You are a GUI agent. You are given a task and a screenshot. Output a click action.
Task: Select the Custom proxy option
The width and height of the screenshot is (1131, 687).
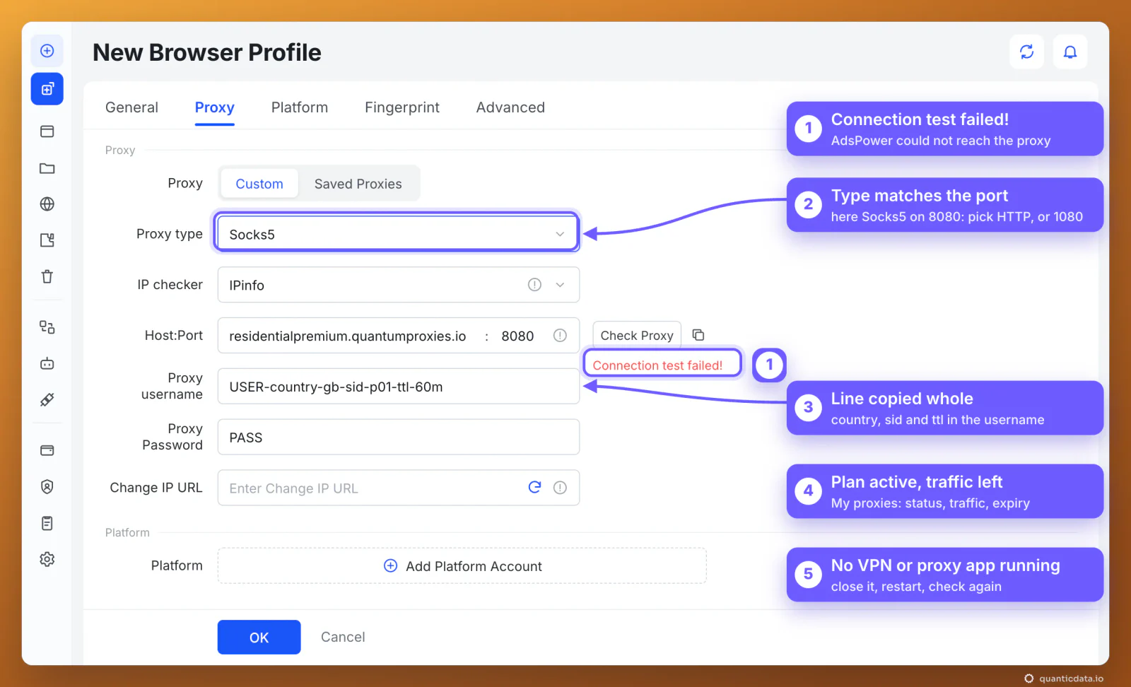[259, 184]
